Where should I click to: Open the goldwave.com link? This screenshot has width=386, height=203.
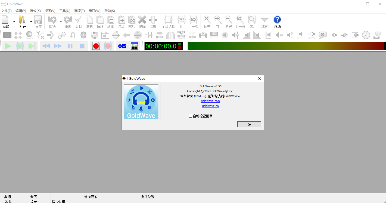[210, 101]
